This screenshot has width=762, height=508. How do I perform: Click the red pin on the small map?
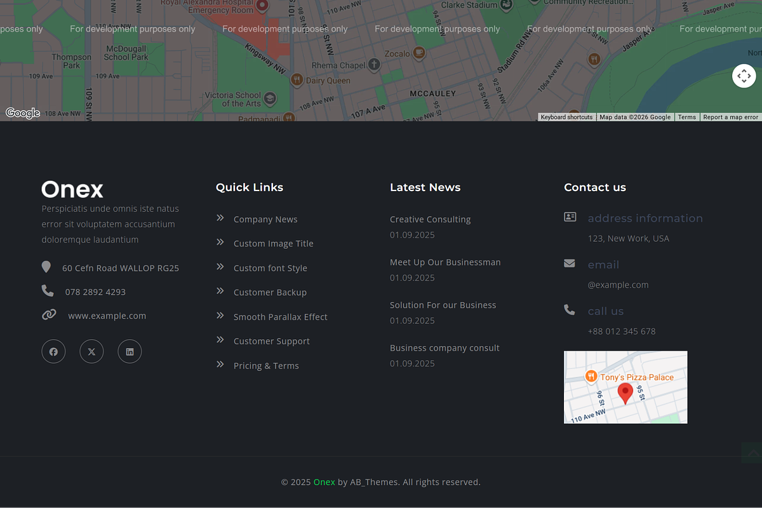pos(625,394)
